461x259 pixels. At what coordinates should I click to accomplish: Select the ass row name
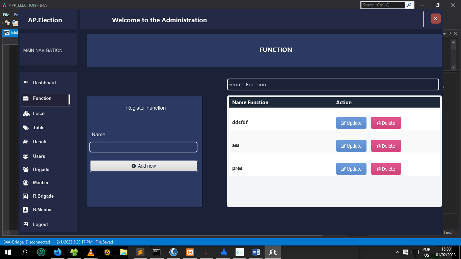tap(236, 145)
